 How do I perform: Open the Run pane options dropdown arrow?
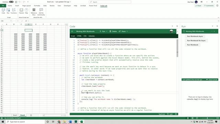point(212,26)
